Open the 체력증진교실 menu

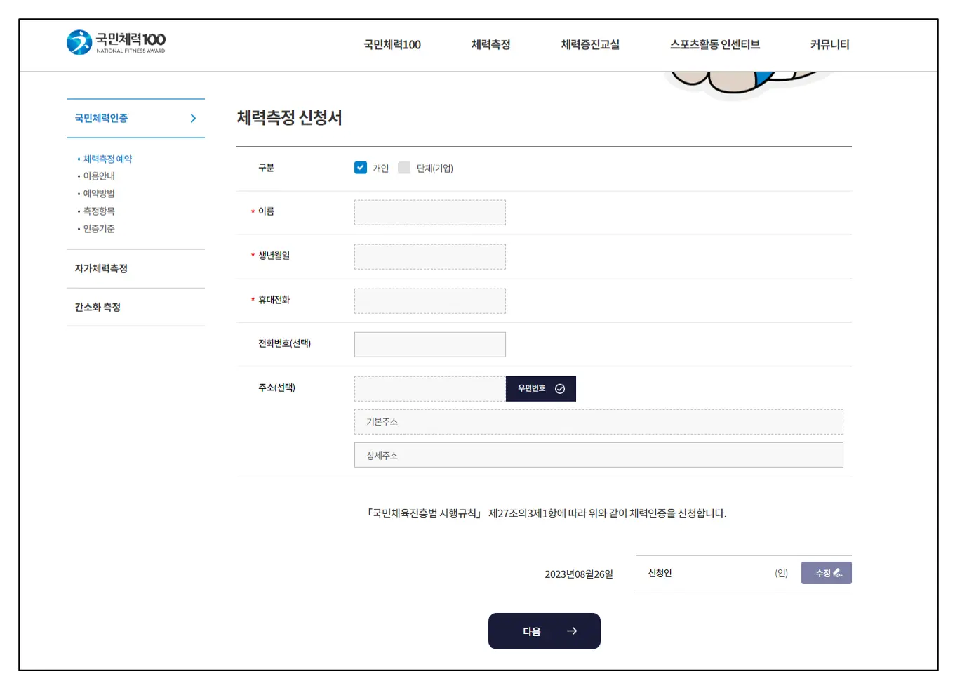click(589, 44)
